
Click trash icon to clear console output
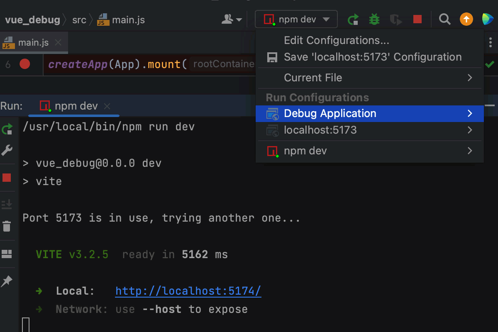7,226
